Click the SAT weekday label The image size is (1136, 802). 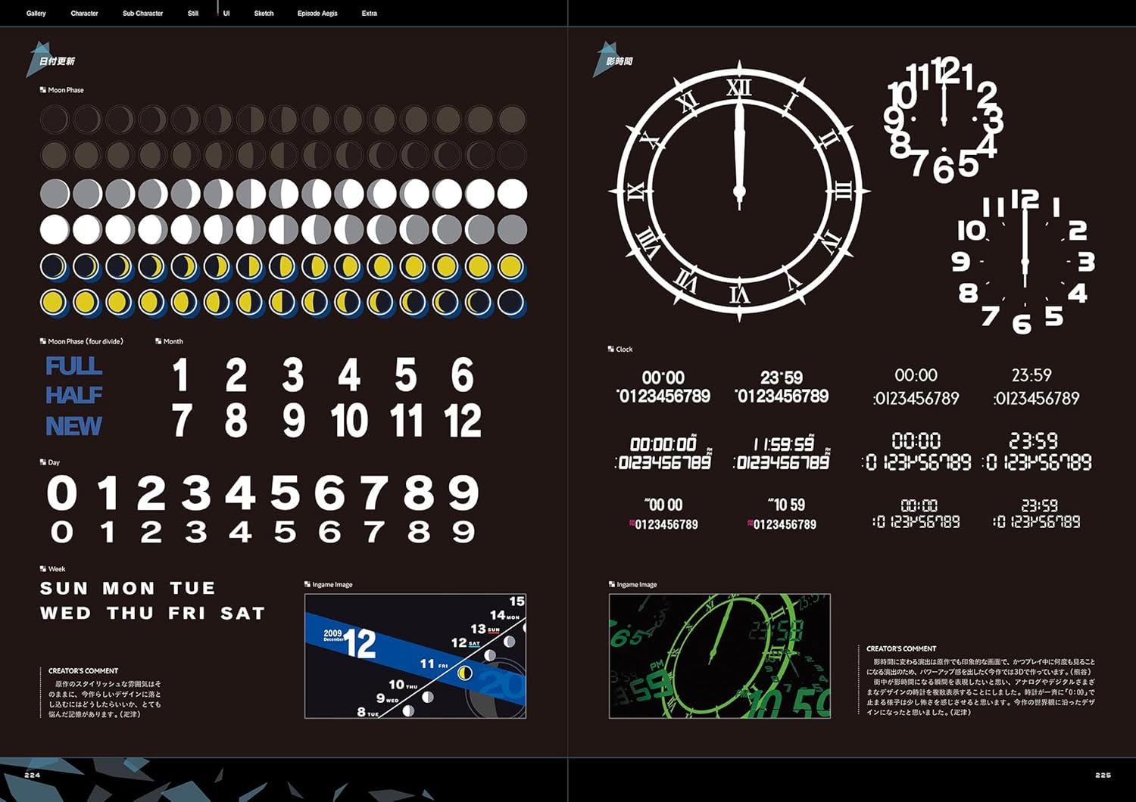click(242, 614)
